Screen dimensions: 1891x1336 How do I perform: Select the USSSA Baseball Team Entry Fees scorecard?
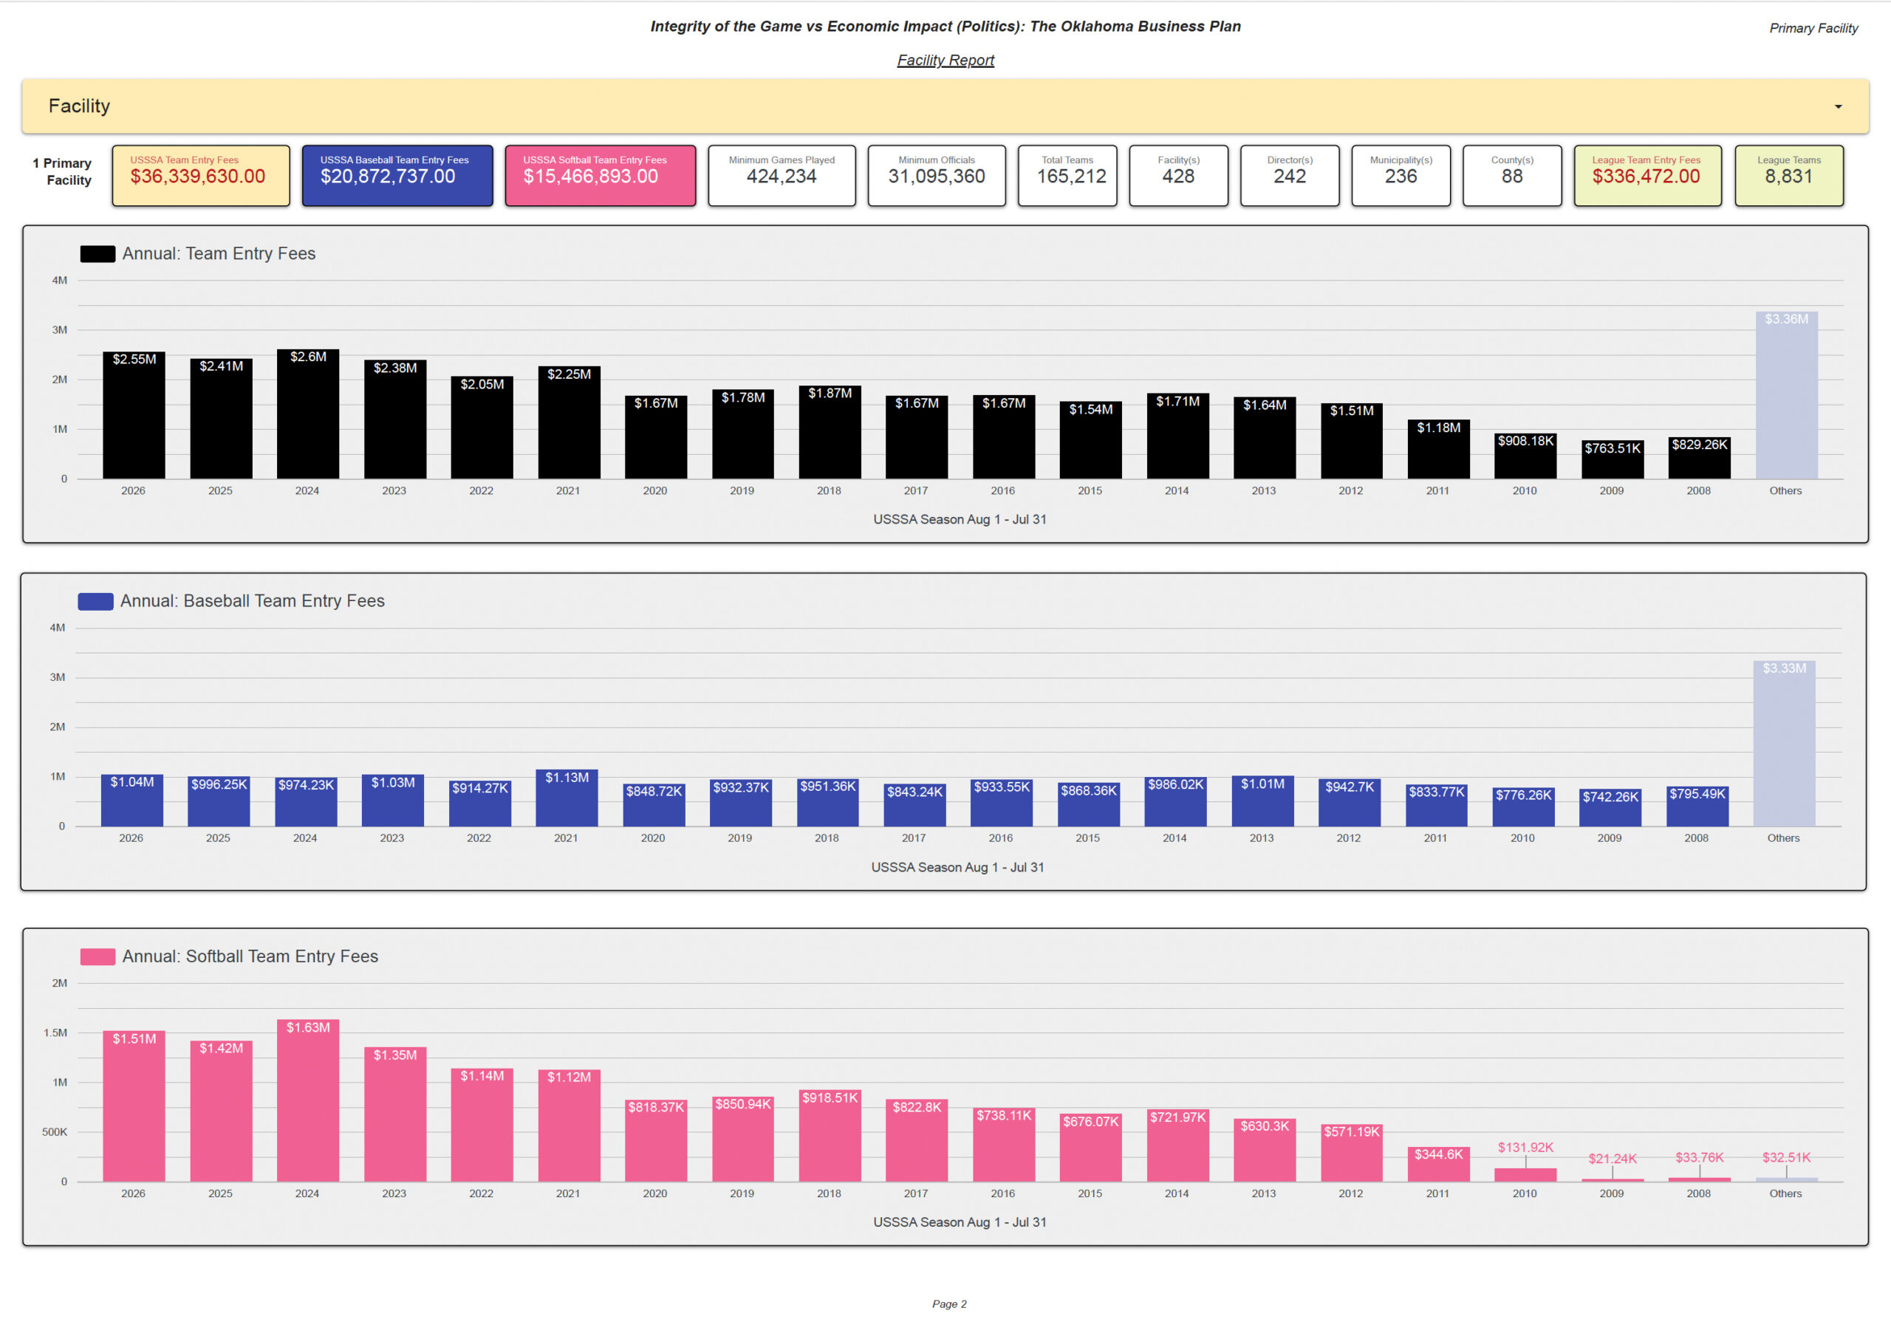(x=397, y=176)
